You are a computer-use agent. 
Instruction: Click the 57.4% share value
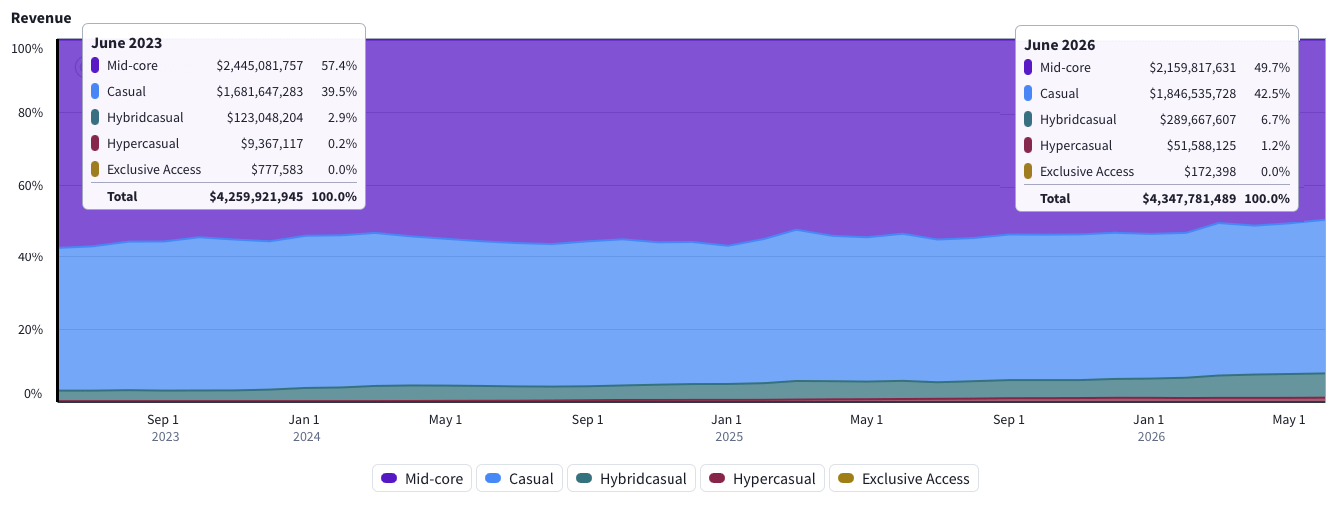[x=339, y=65]
